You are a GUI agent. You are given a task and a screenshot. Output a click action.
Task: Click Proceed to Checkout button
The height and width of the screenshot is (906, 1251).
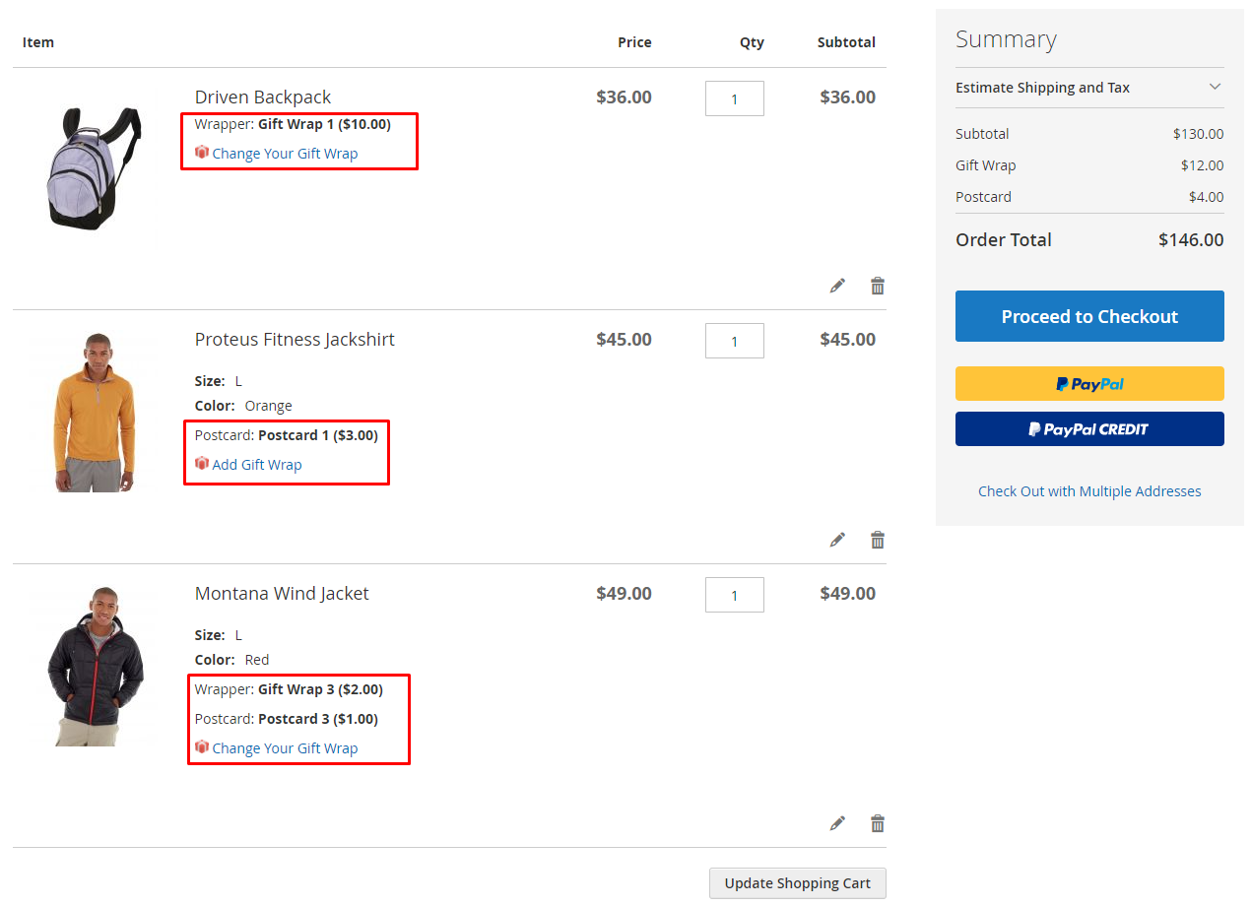[1089, 316]
